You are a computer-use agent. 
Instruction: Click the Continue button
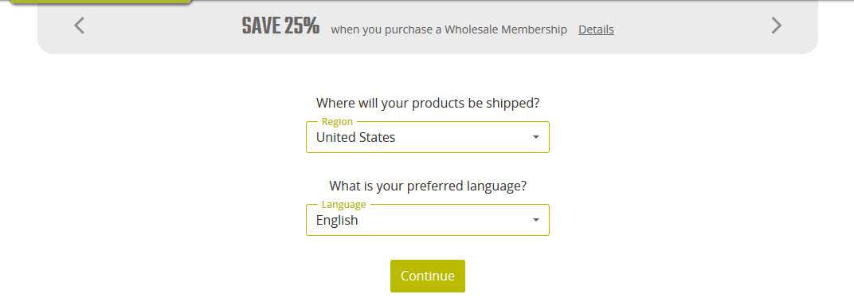tap(428, 276)
